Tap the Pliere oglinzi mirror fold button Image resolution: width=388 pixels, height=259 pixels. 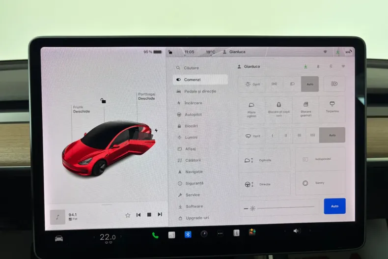point(251,110)
